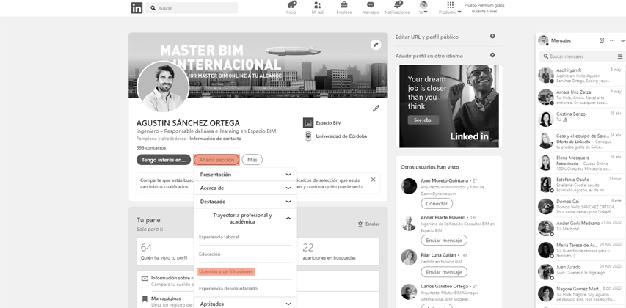The height and width of the screenshot is (308, 626).
Task: Click Prueba Premium gratis link
Action: [484, 8]
